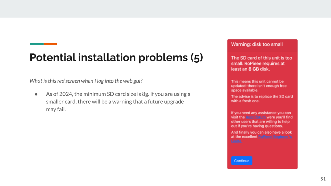This screenshot has height=186, width=331.
Task: Click the teal accent bar above title
Action: click(37, 44)
